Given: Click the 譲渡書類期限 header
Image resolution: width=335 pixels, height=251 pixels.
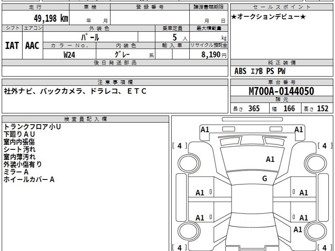Looking at the screenshot, I should coord(209,7).
